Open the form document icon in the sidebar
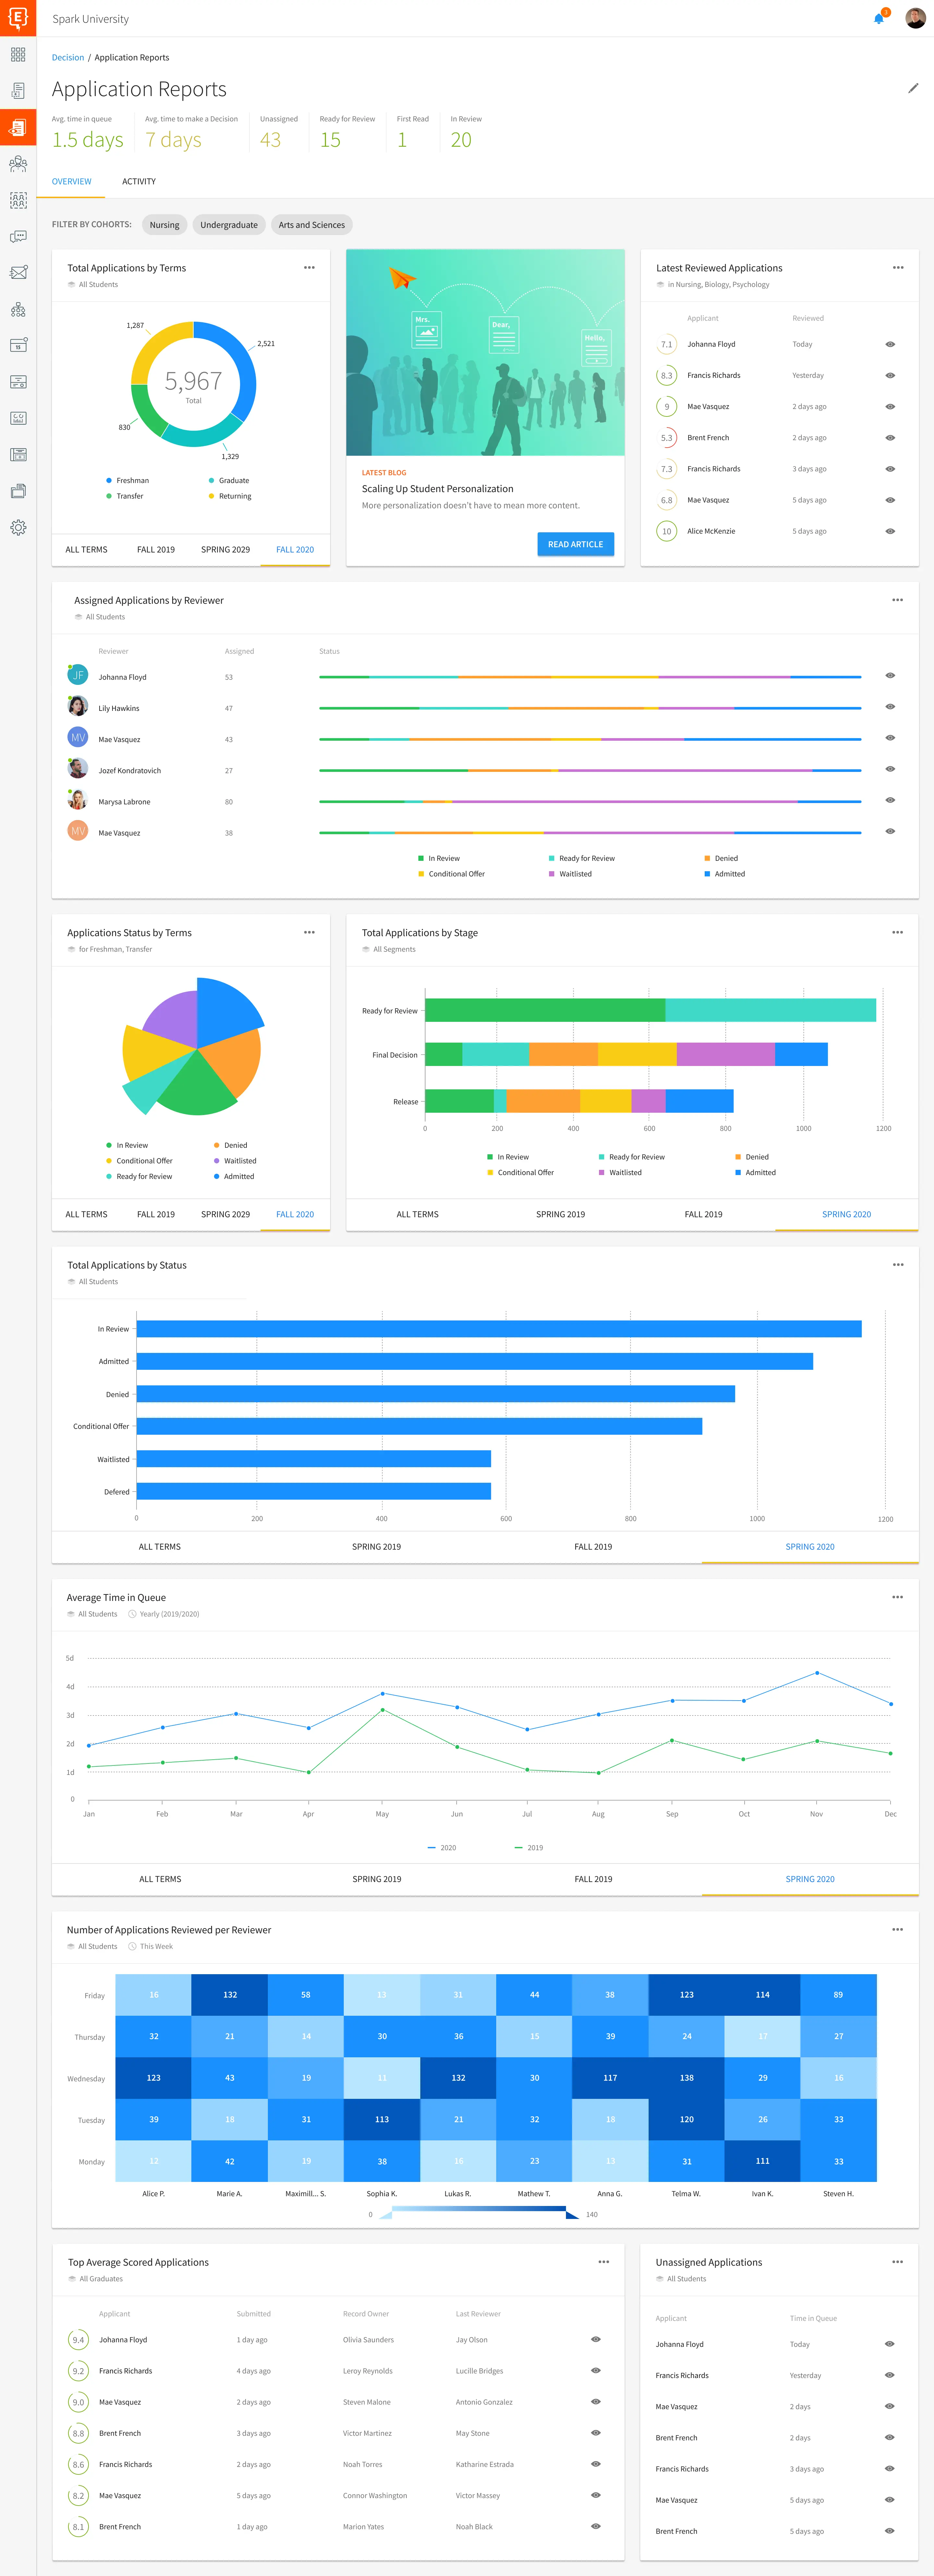Viewport: 934px width, 2576px height. (x=18, y=91)
